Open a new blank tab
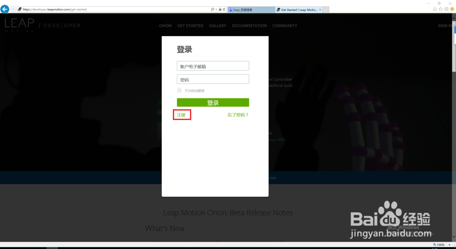This screenshot has height=249, width=456. point(326,10)
